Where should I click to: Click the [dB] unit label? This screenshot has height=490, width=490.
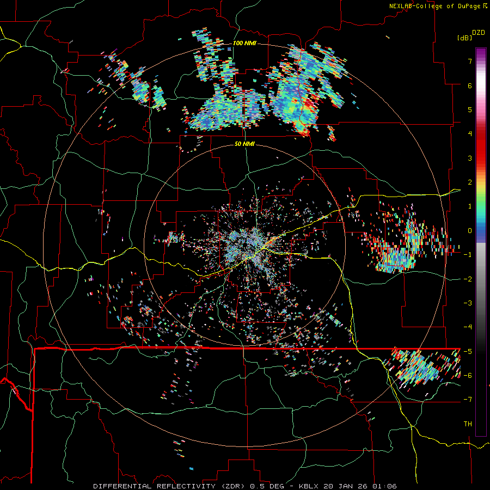tap(465, 38)
